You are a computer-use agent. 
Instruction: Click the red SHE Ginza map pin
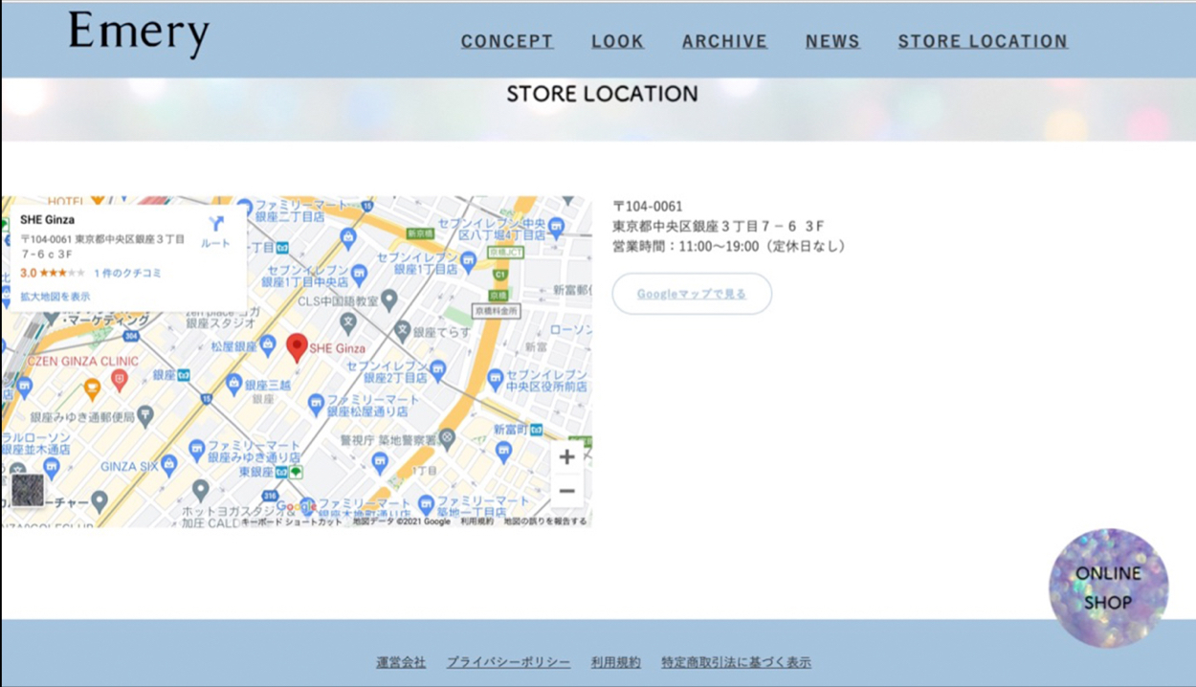coord(298,346)
